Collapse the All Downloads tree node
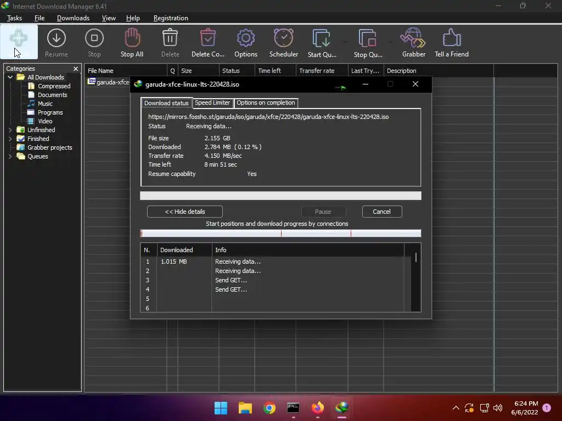This screenshot has width=562, height=421. tap(10, 77)
